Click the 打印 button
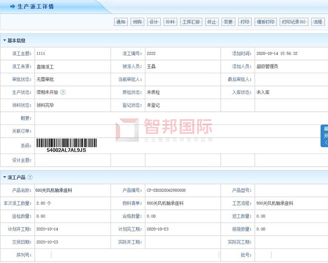 [x=244, y=22]
